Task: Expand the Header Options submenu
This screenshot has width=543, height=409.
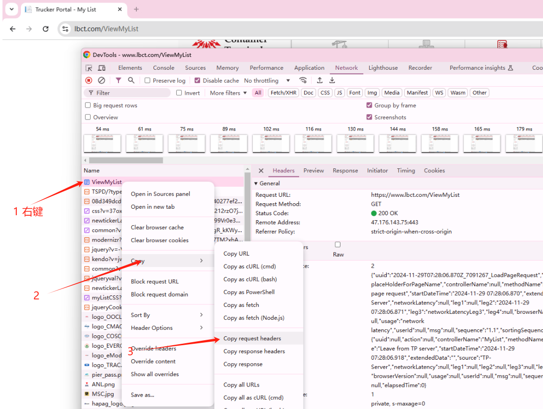Action: click(202, 327)
